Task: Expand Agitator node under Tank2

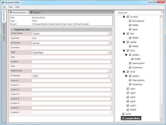Action: (x=126, y=76)
